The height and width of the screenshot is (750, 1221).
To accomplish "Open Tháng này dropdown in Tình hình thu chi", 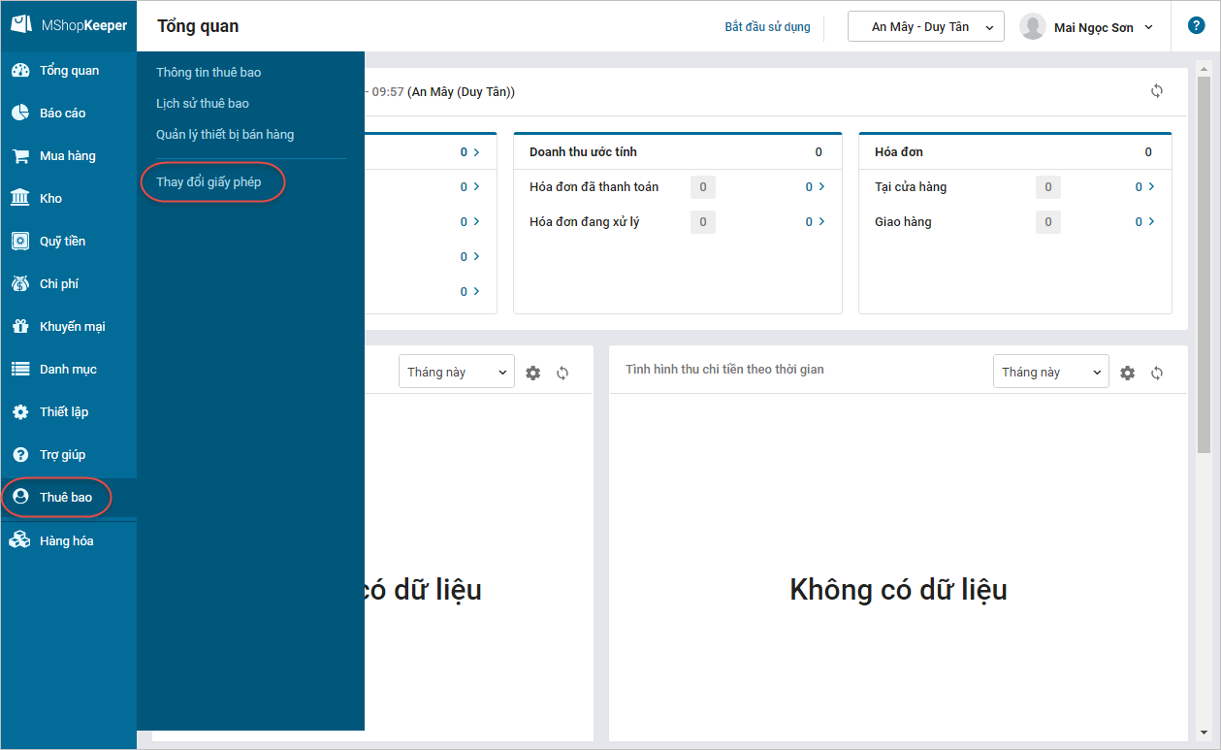I will 1050,372.
